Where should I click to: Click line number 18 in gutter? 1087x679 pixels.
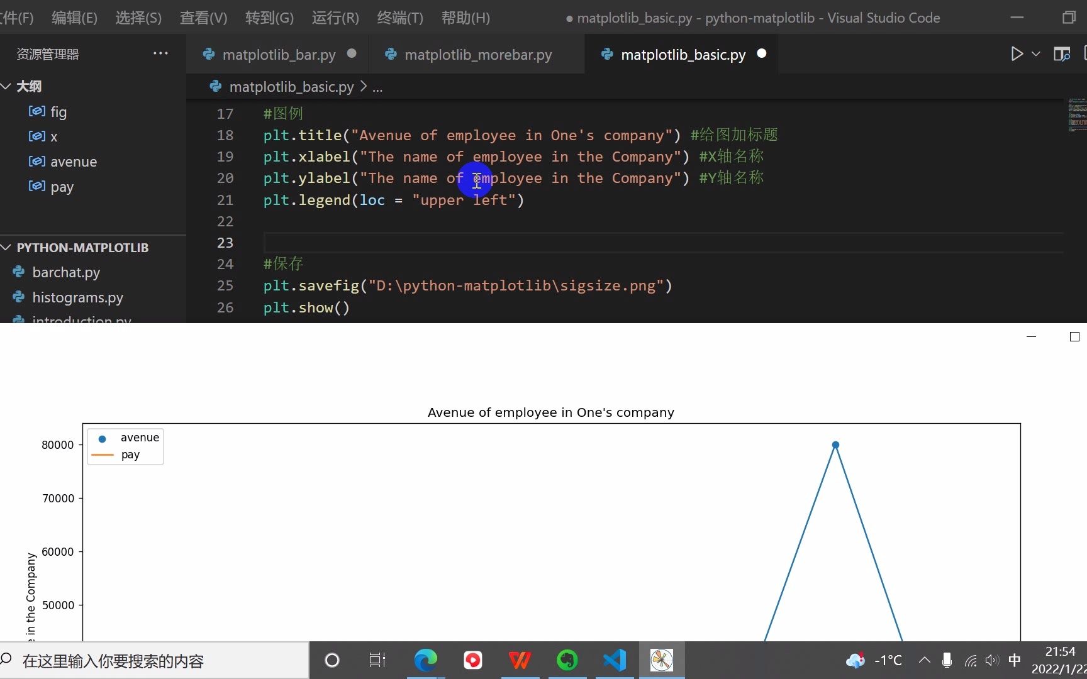[x=225, y=135]
